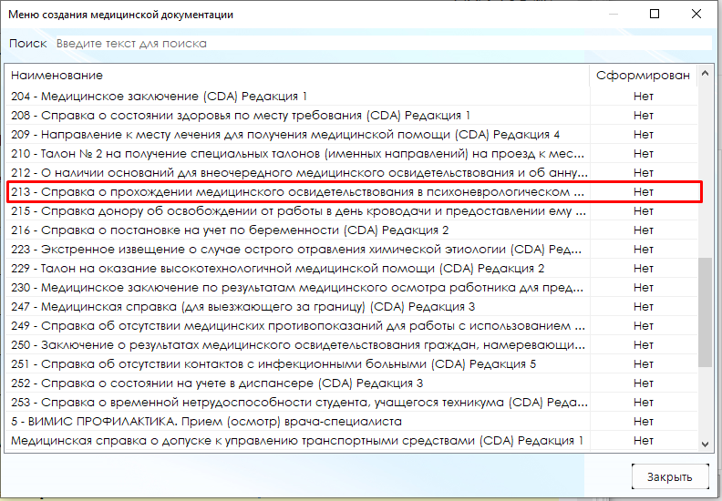Select row '247 - Медицинская справка (для выезжающего за границу)'

click(352, 306)
